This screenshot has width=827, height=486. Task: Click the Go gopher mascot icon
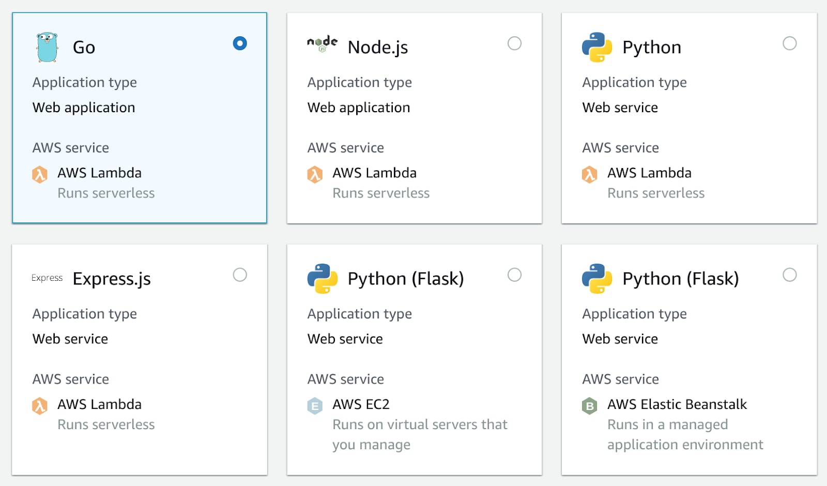point(47,47)
